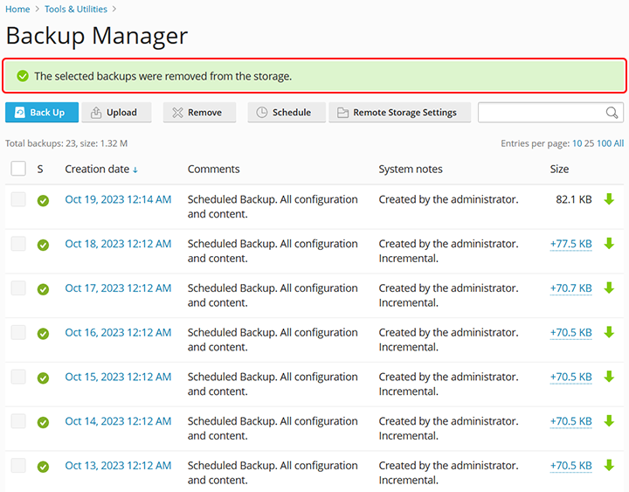This screenshot has height=492, width=629.
Task: Click status icon of Oct 17 backup
Action: pos(43,289)
